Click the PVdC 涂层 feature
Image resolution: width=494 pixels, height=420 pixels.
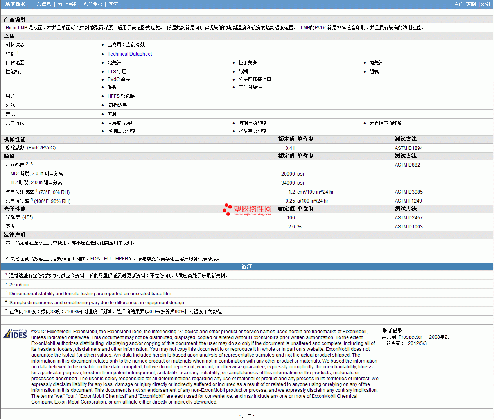click(x=119, y=79)
